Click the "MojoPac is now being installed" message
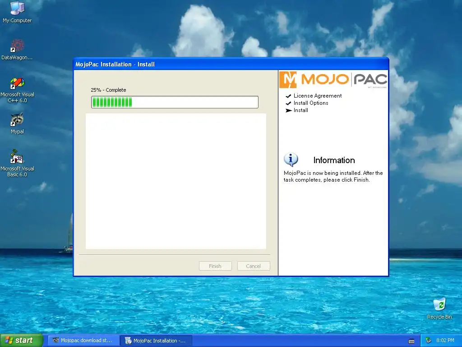 point(333,177)
